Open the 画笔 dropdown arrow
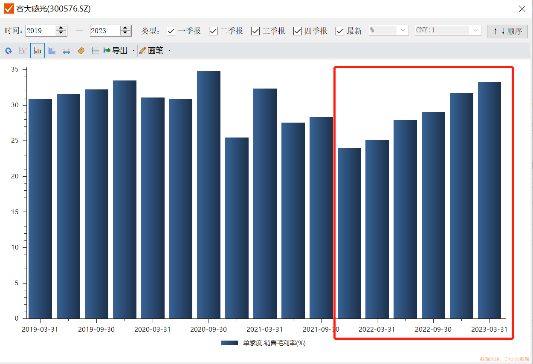Image resolution: width=533 pixels, height=364 pixels. point(169,51)
